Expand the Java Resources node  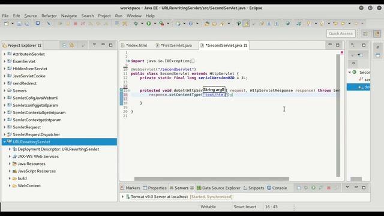tap(10, 164)
